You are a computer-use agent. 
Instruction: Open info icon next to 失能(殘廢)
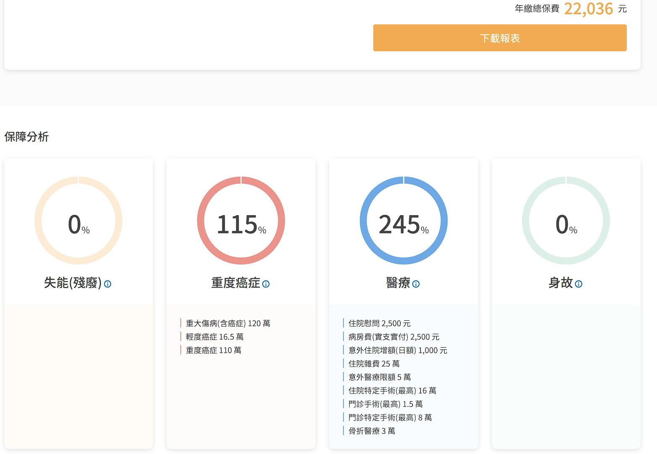coord(108,284)
